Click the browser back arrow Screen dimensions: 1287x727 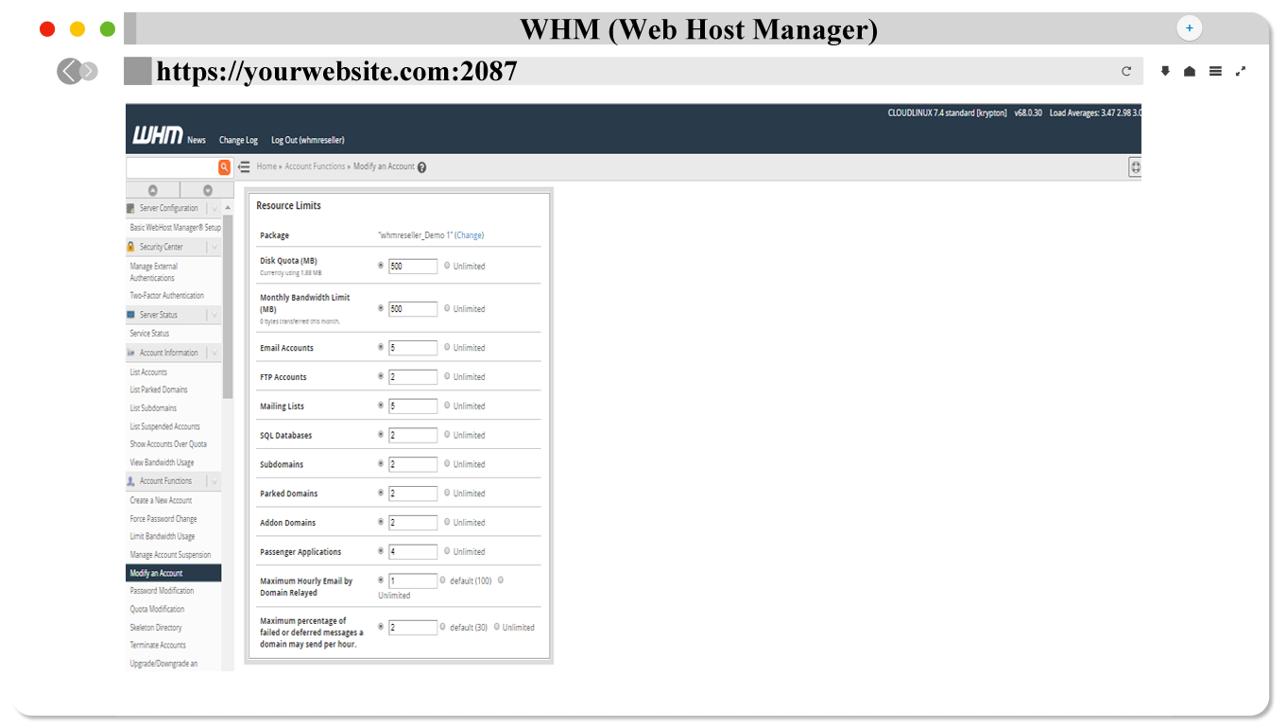click(x=70, y=71)
